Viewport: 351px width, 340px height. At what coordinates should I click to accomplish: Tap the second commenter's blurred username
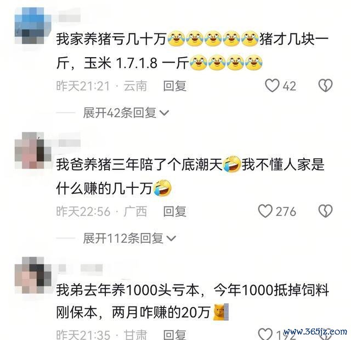pyautogui.click(x=70, y=143)
